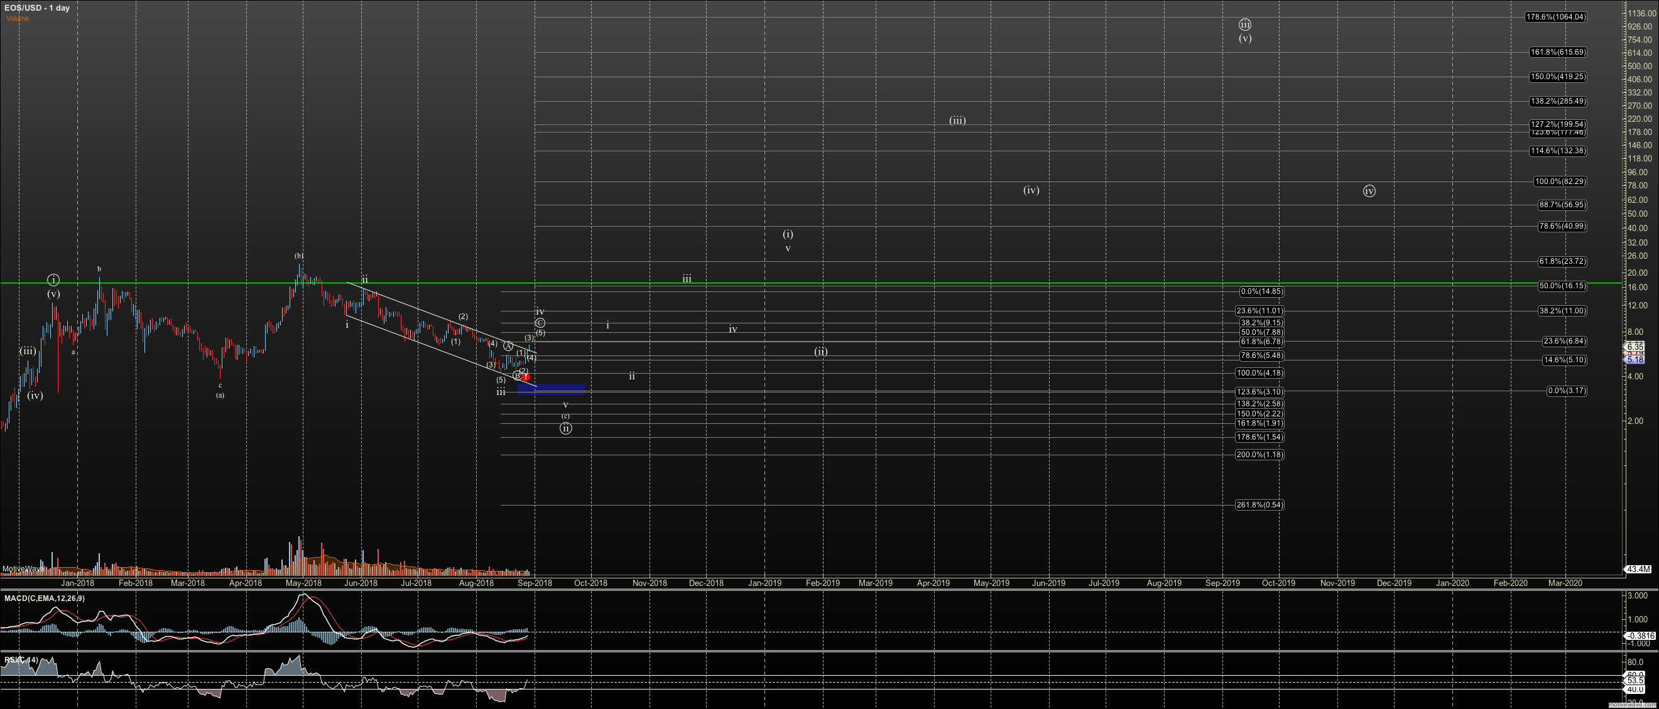Select the circled (A) wave label
The height and width of the screenshot is (709, 1659).
tap(508, 345)
